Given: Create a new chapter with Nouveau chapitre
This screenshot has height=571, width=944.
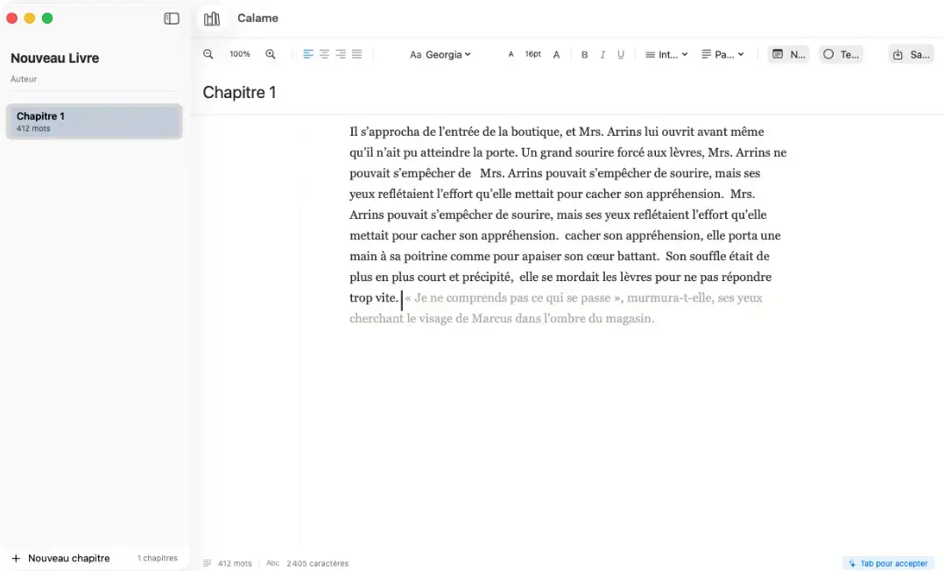Looking at the screenshot, I should pyautogui.click(x=60, y=558).
